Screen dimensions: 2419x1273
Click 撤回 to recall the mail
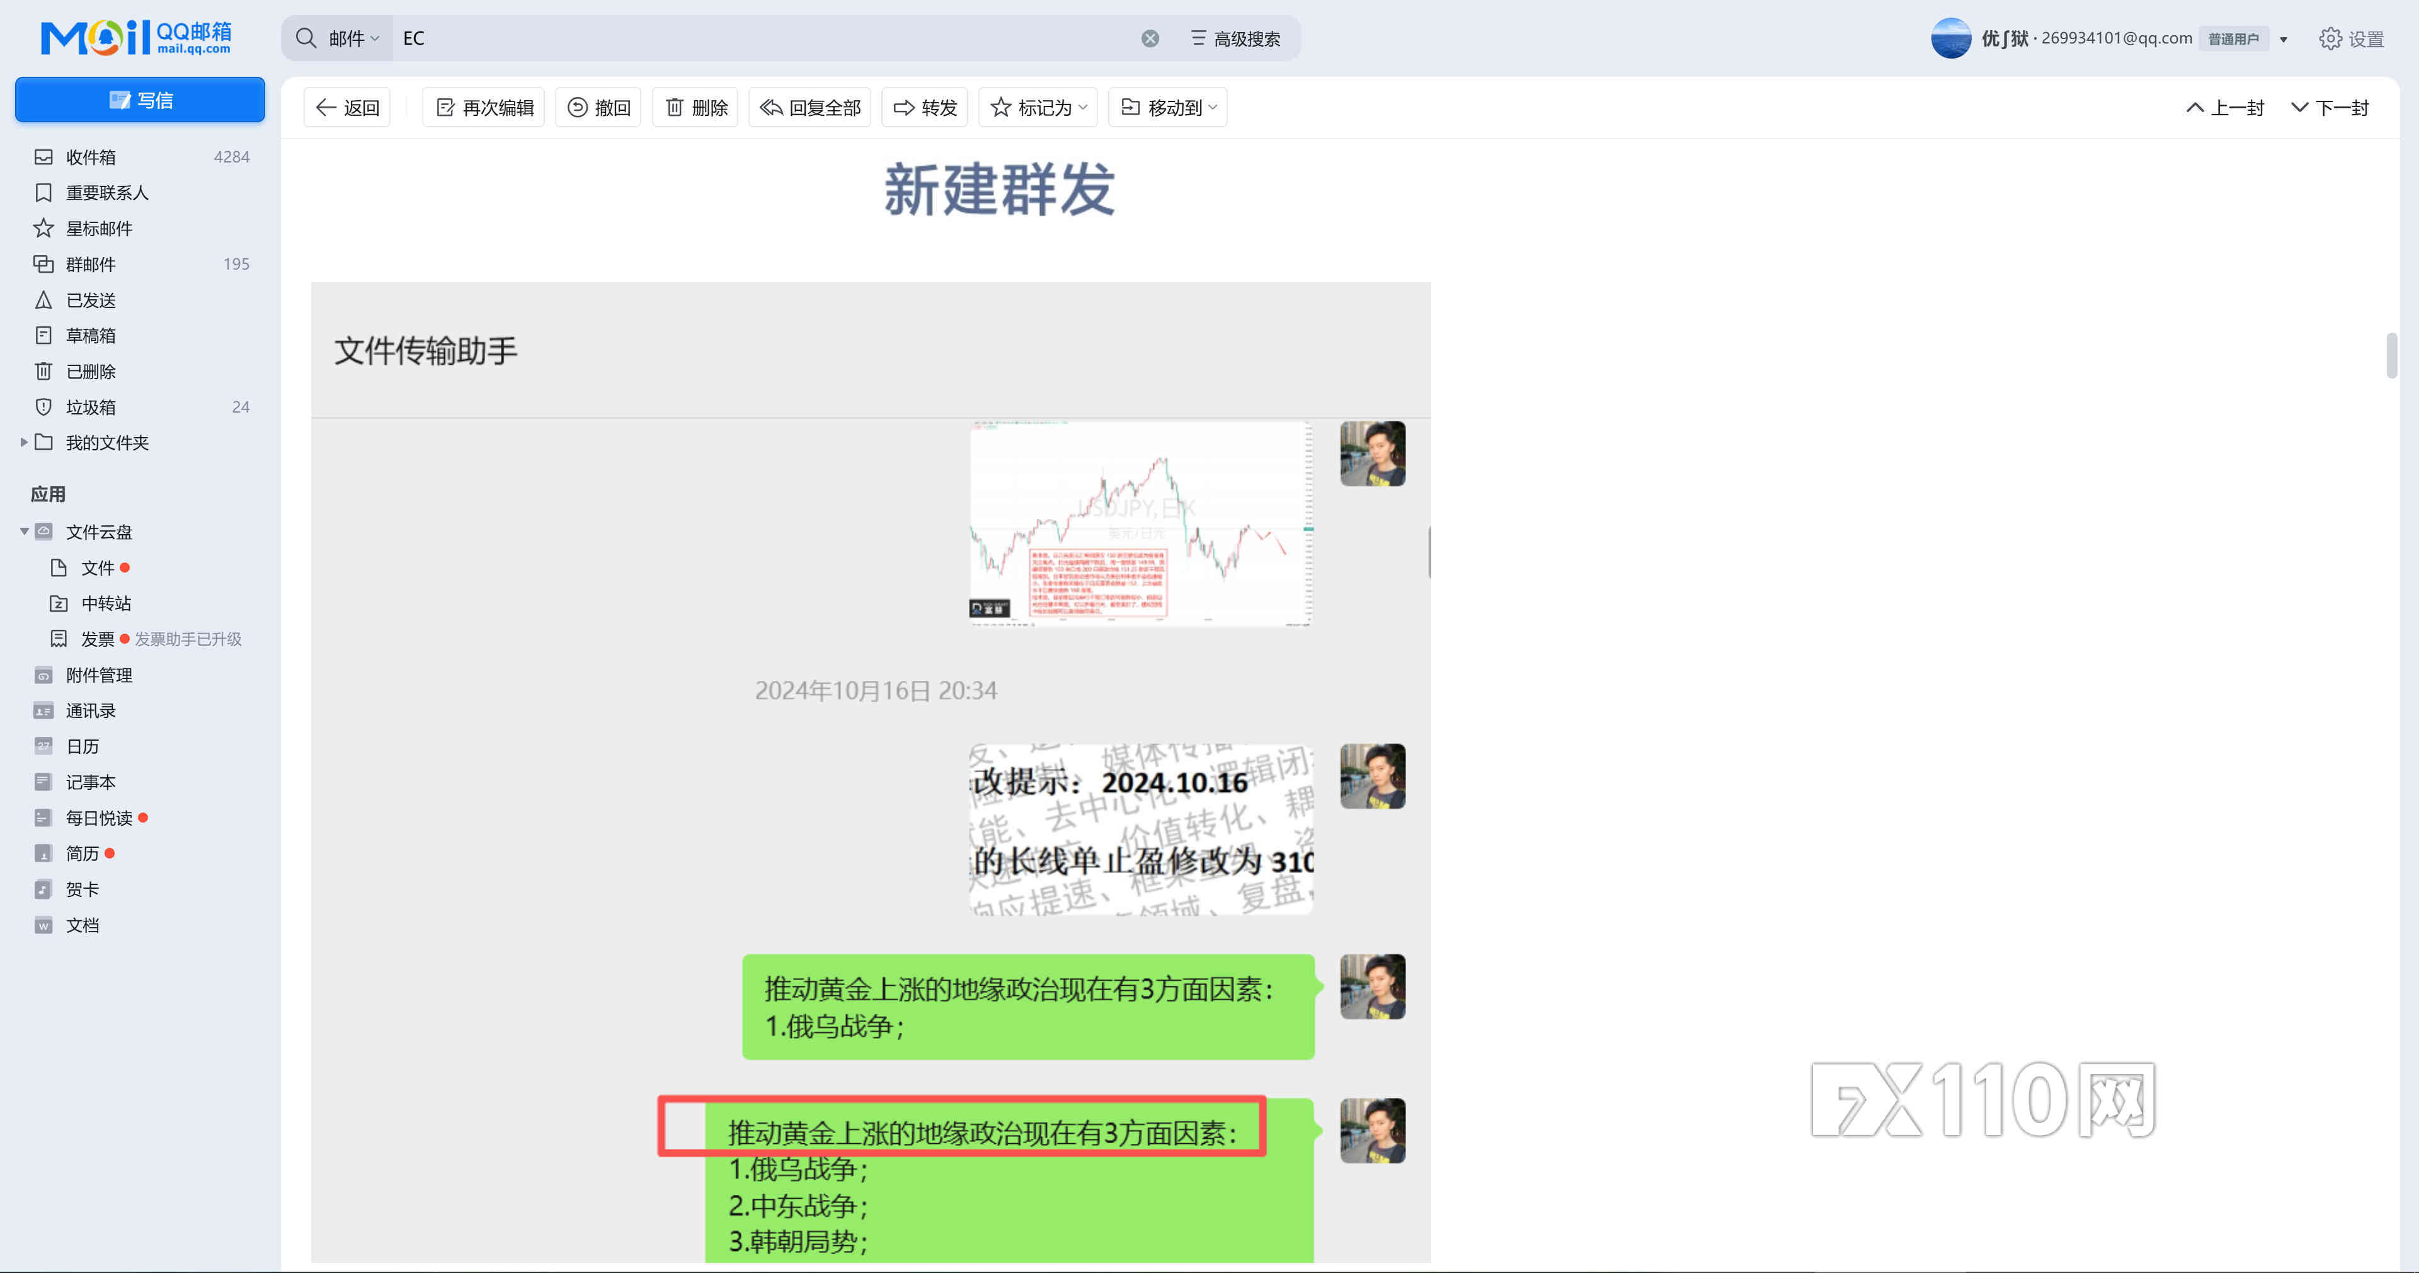tap(598, 108)
